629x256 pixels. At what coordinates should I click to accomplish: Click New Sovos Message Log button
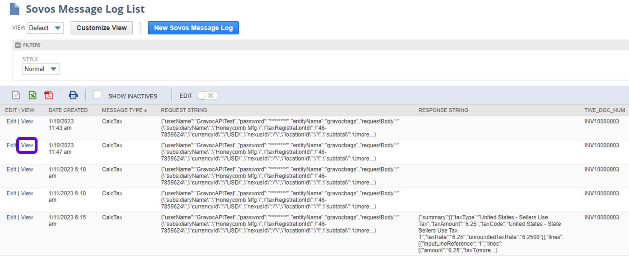pyautogui.click(x=193, y=28)
